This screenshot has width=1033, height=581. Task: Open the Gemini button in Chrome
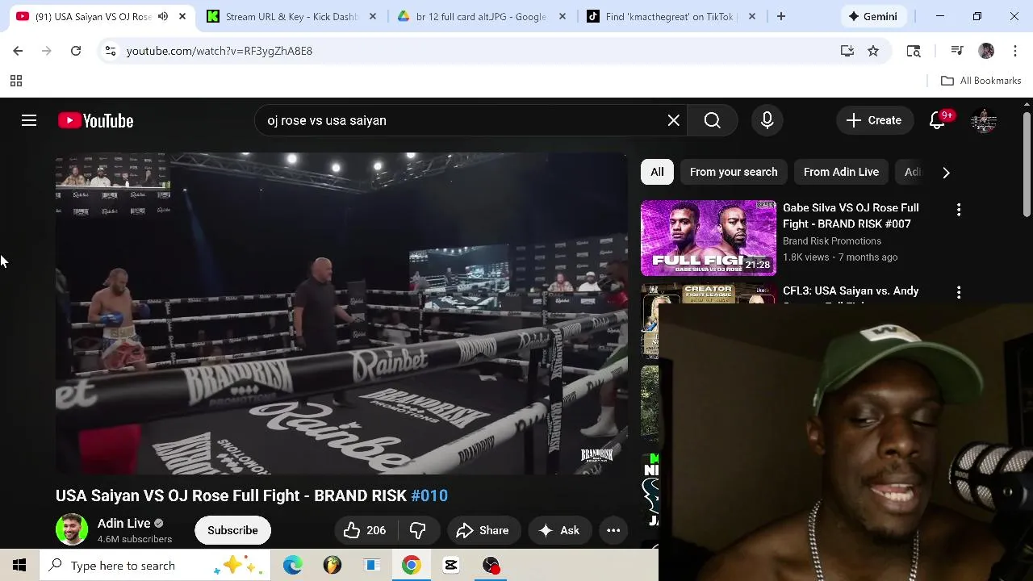coord(873,16)
